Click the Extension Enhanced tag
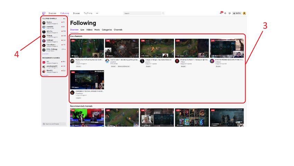 click(123, 66)
